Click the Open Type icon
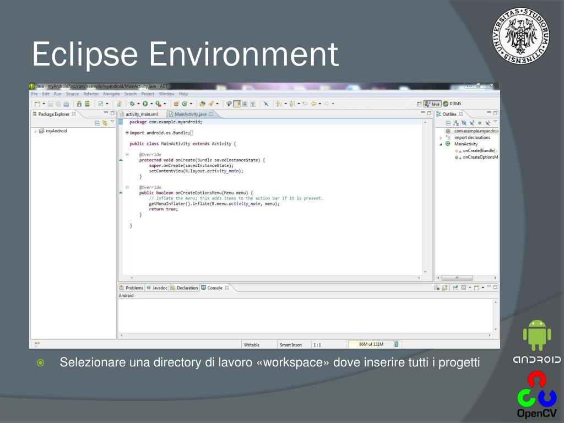This screenshot has height=423, width=564. tap(203, 104)
